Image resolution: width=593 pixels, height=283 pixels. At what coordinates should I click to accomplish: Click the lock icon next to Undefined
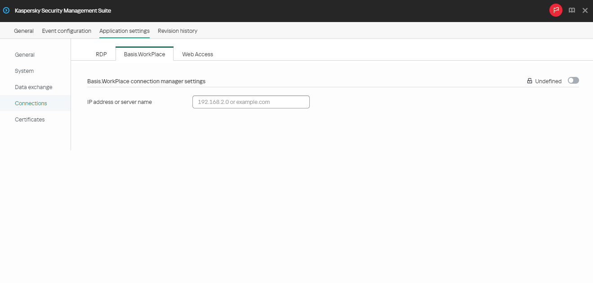[x=529, y=81]
